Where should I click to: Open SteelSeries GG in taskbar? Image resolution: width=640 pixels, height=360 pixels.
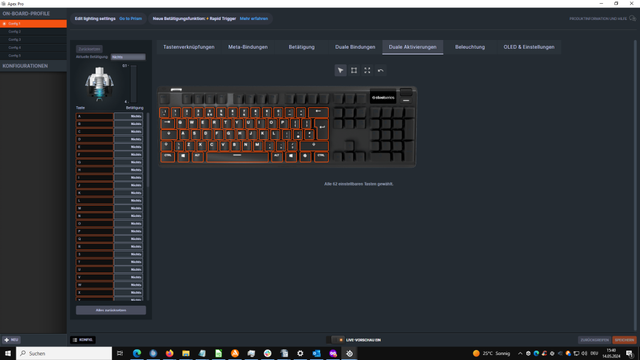(x=349, y=354)
